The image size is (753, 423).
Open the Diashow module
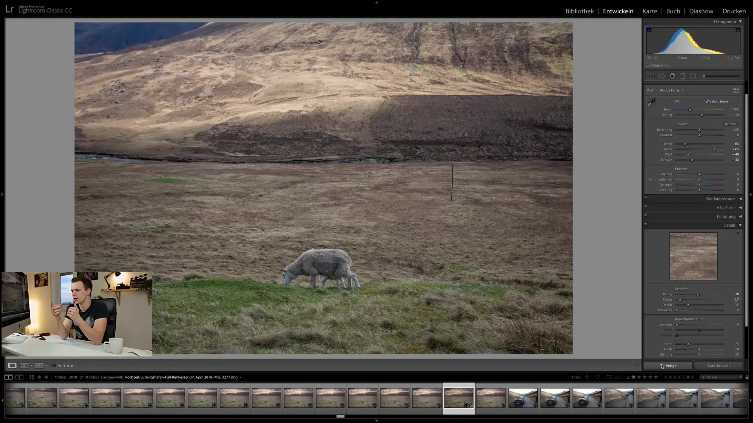[x=701, y=11]
